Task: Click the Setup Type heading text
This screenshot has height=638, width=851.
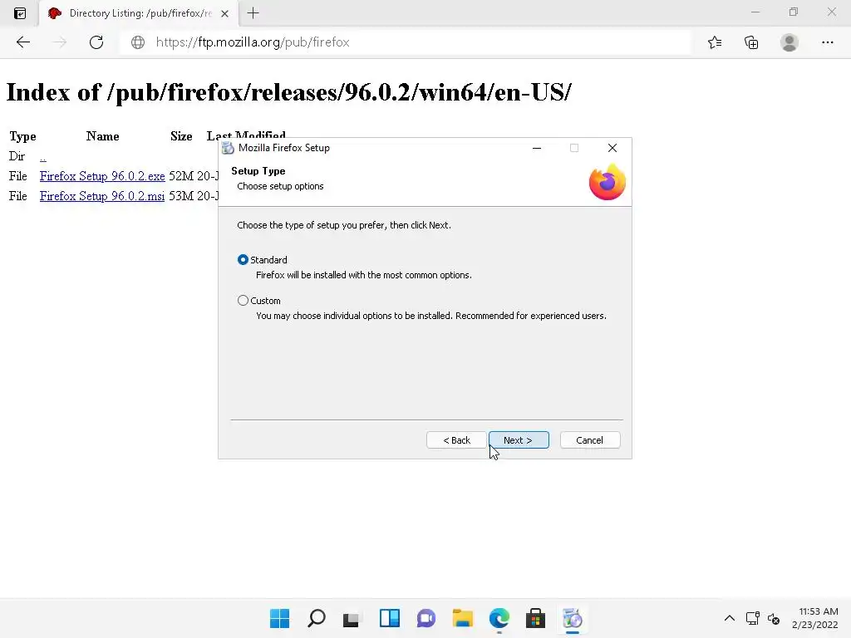Action: pos(258,171)
